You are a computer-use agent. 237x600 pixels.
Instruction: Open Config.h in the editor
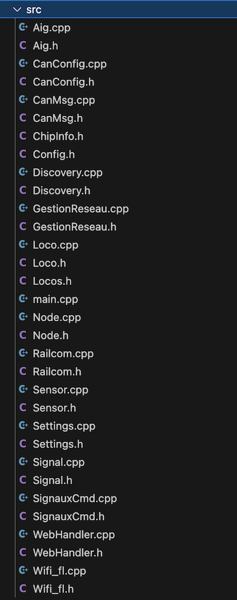coord(118,154)
